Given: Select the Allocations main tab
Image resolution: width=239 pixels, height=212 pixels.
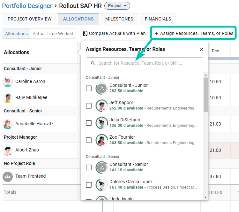Looking at the screenshot, I should pyautogui.click(x=78, y=19).
